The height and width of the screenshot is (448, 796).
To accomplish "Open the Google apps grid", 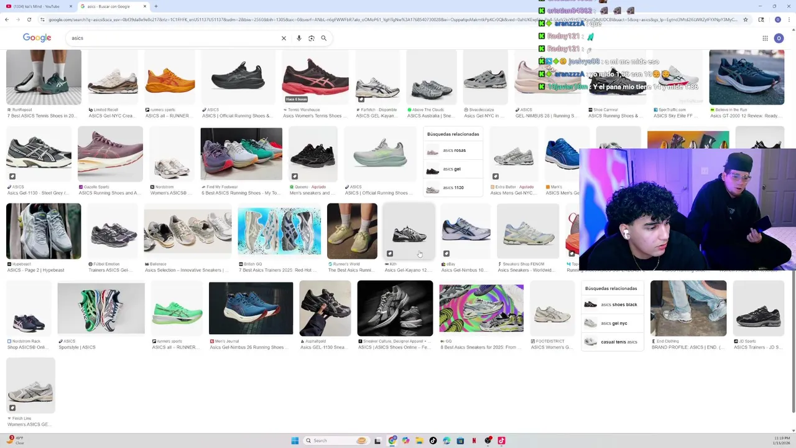I will [765, 38].
